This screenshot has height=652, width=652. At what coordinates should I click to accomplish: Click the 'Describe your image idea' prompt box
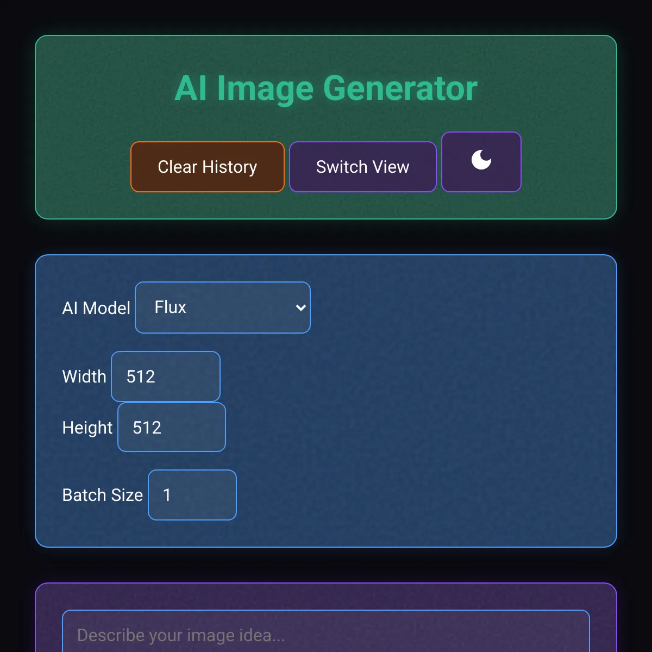326,631
